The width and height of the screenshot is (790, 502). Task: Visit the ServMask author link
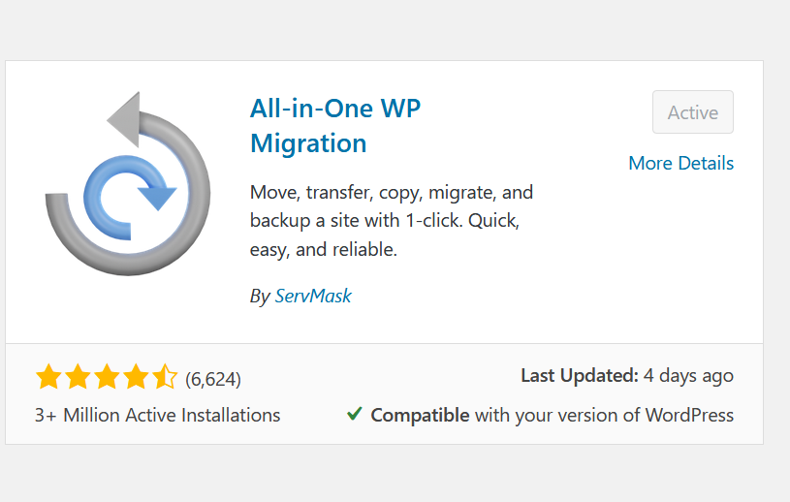313,297
